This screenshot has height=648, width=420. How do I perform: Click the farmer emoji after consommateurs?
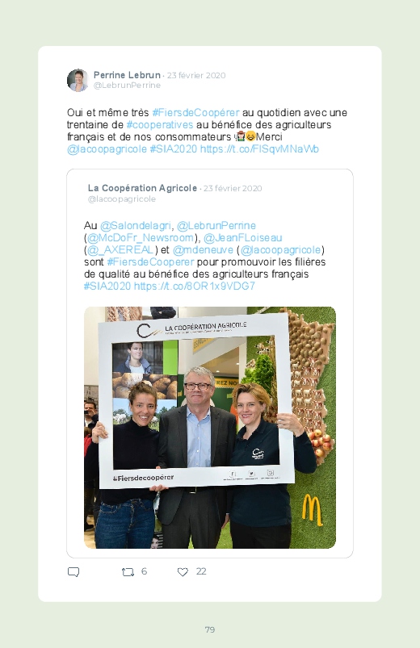coord(241,136)
